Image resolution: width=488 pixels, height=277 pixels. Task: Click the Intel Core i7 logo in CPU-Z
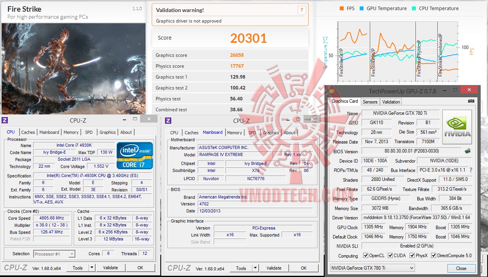pyautogui.click(x=135, y=156)
